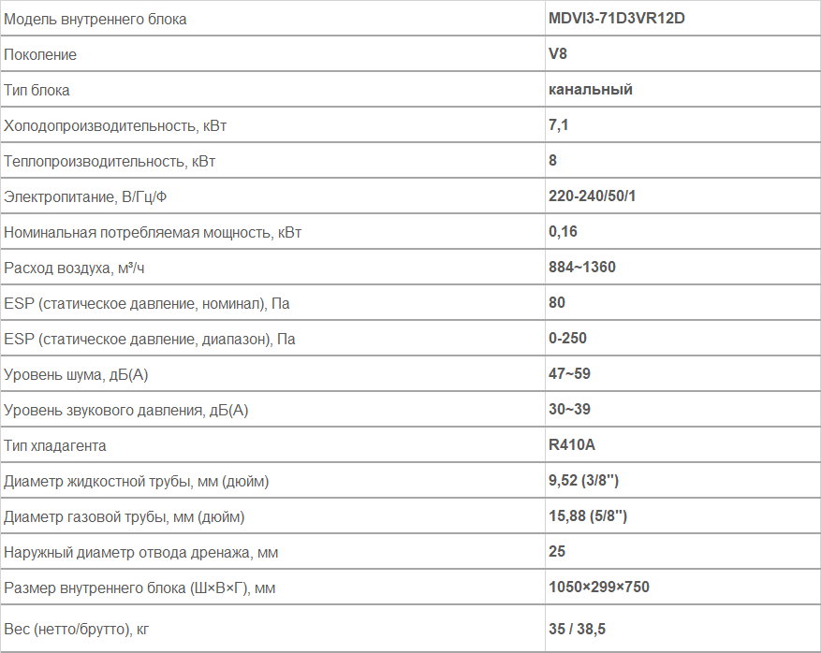Select the ESP nominal pressure value 80
The width and height of the screenshot is (821, 653).
click(x=557, y=302)
